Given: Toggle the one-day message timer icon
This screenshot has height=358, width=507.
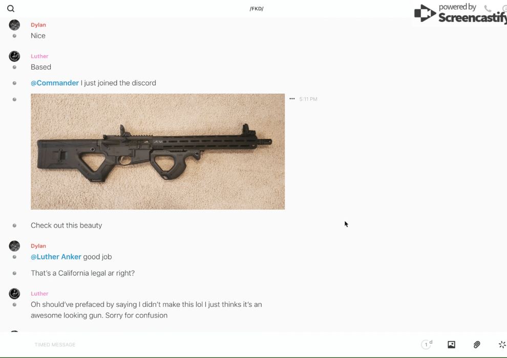Looking at the screenshot, I should click(427, 344).
